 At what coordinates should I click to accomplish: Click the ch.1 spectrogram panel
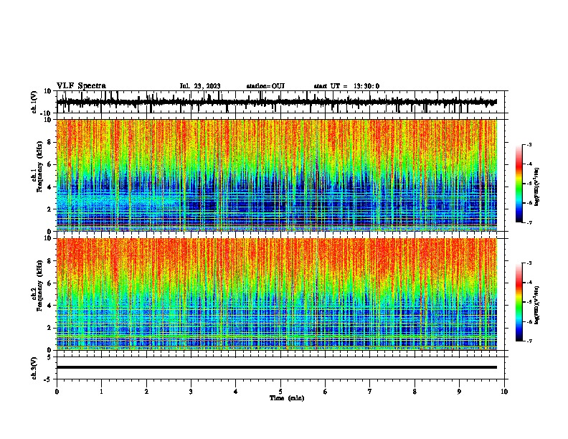point(276,175)
